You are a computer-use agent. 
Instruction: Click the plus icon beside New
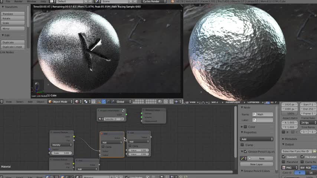point(250,158)
